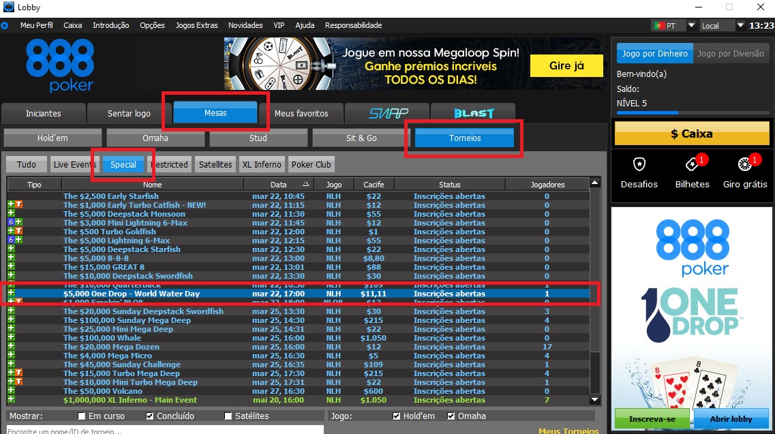Image resolution: width=775 pixels, height=434 pixels.
Task: Click plus icon for One Drop World Water Day
Action: coord(11,293)
